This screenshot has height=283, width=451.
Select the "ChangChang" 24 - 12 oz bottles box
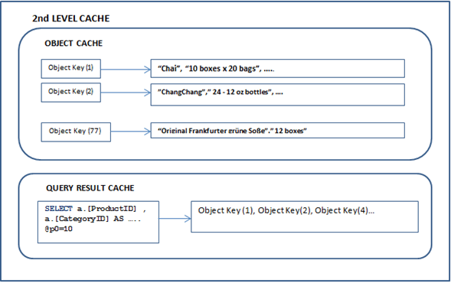(x=277, y=95)
